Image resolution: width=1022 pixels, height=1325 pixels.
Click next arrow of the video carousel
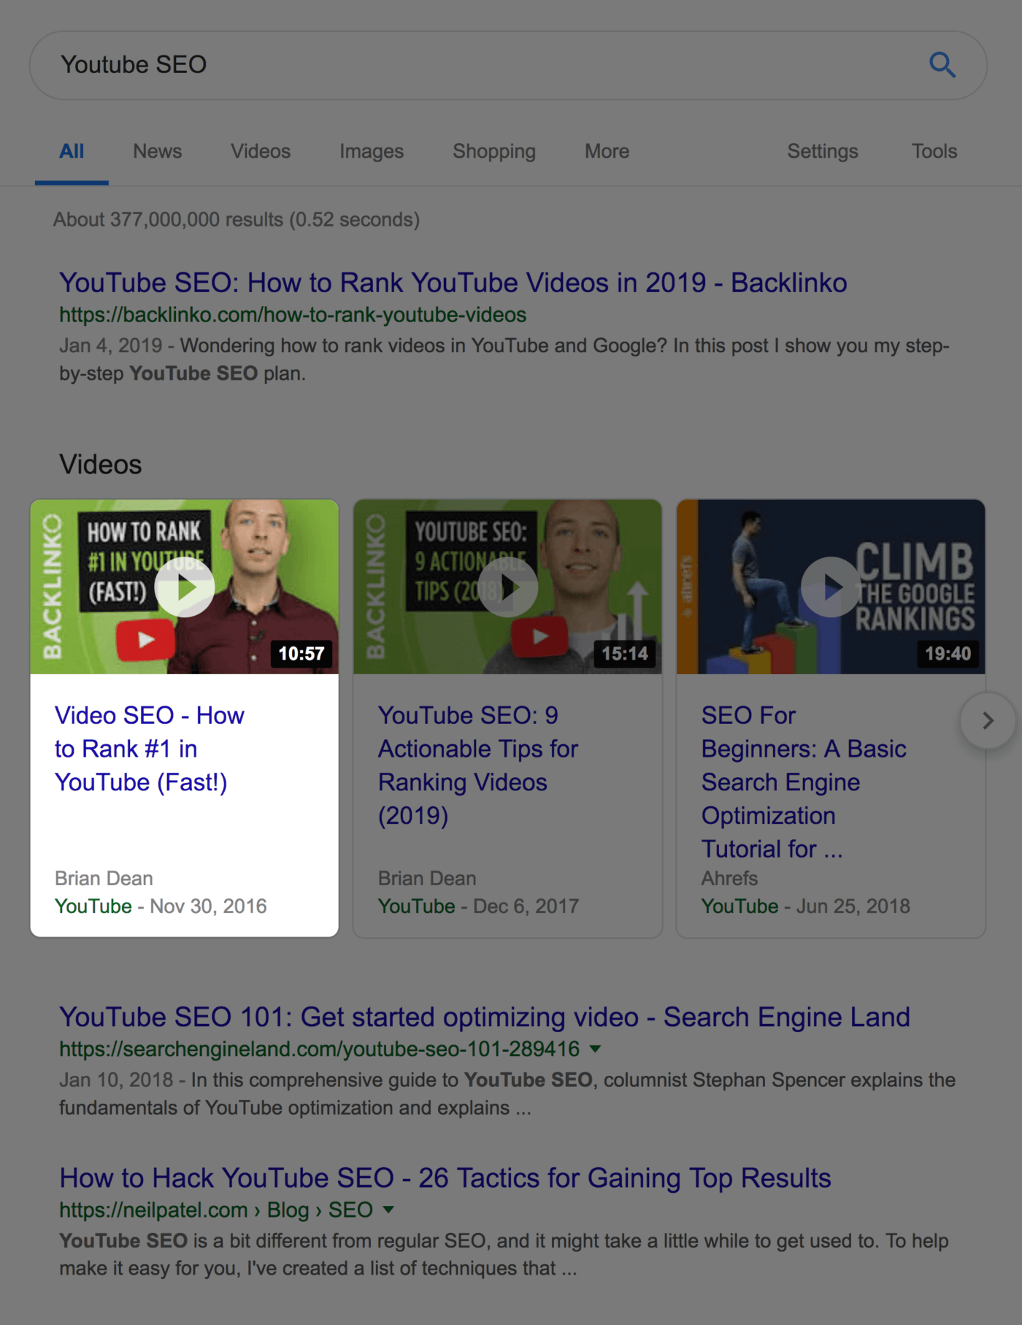988,721
